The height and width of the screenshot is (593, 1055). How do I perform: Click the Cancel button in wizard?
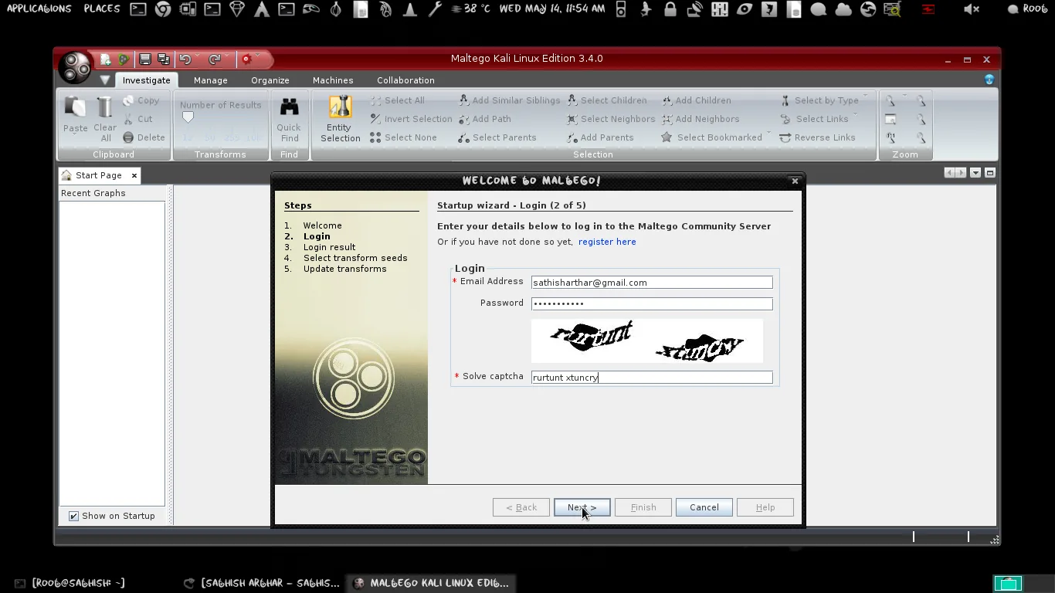click(x=704, y=507)
